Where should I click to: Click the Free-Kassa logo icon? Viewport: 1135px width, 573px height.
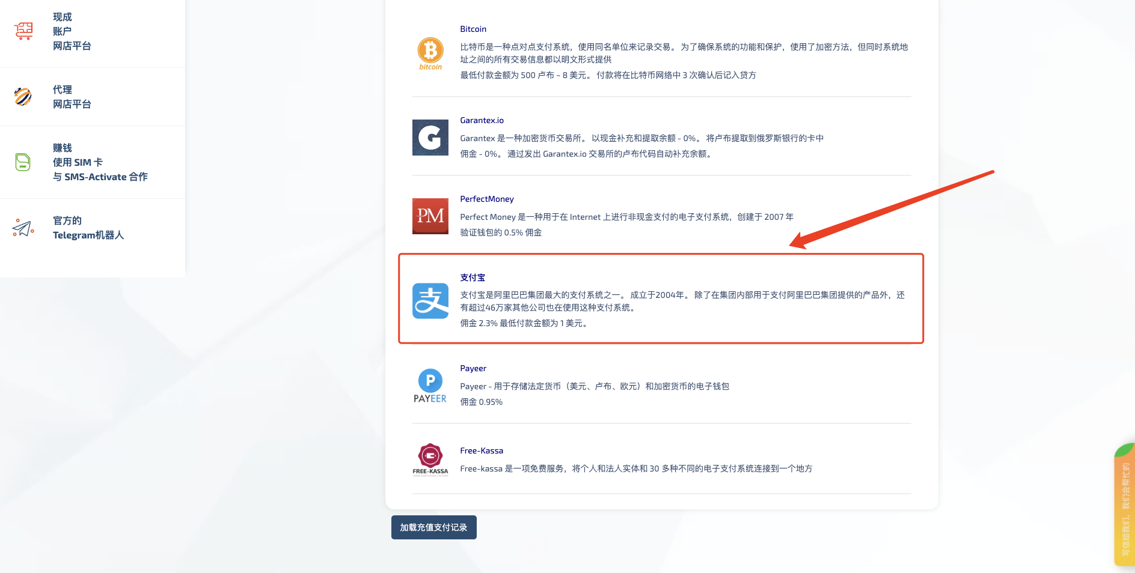430,459
